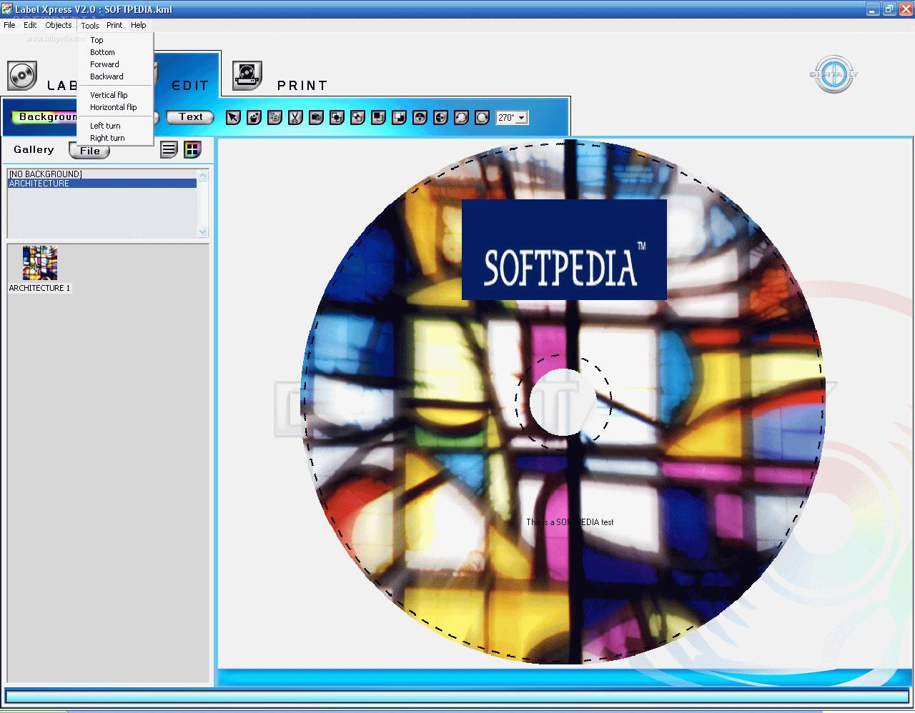Select the ARCHITECTURE 1 thumbnail

pos(39,263)
